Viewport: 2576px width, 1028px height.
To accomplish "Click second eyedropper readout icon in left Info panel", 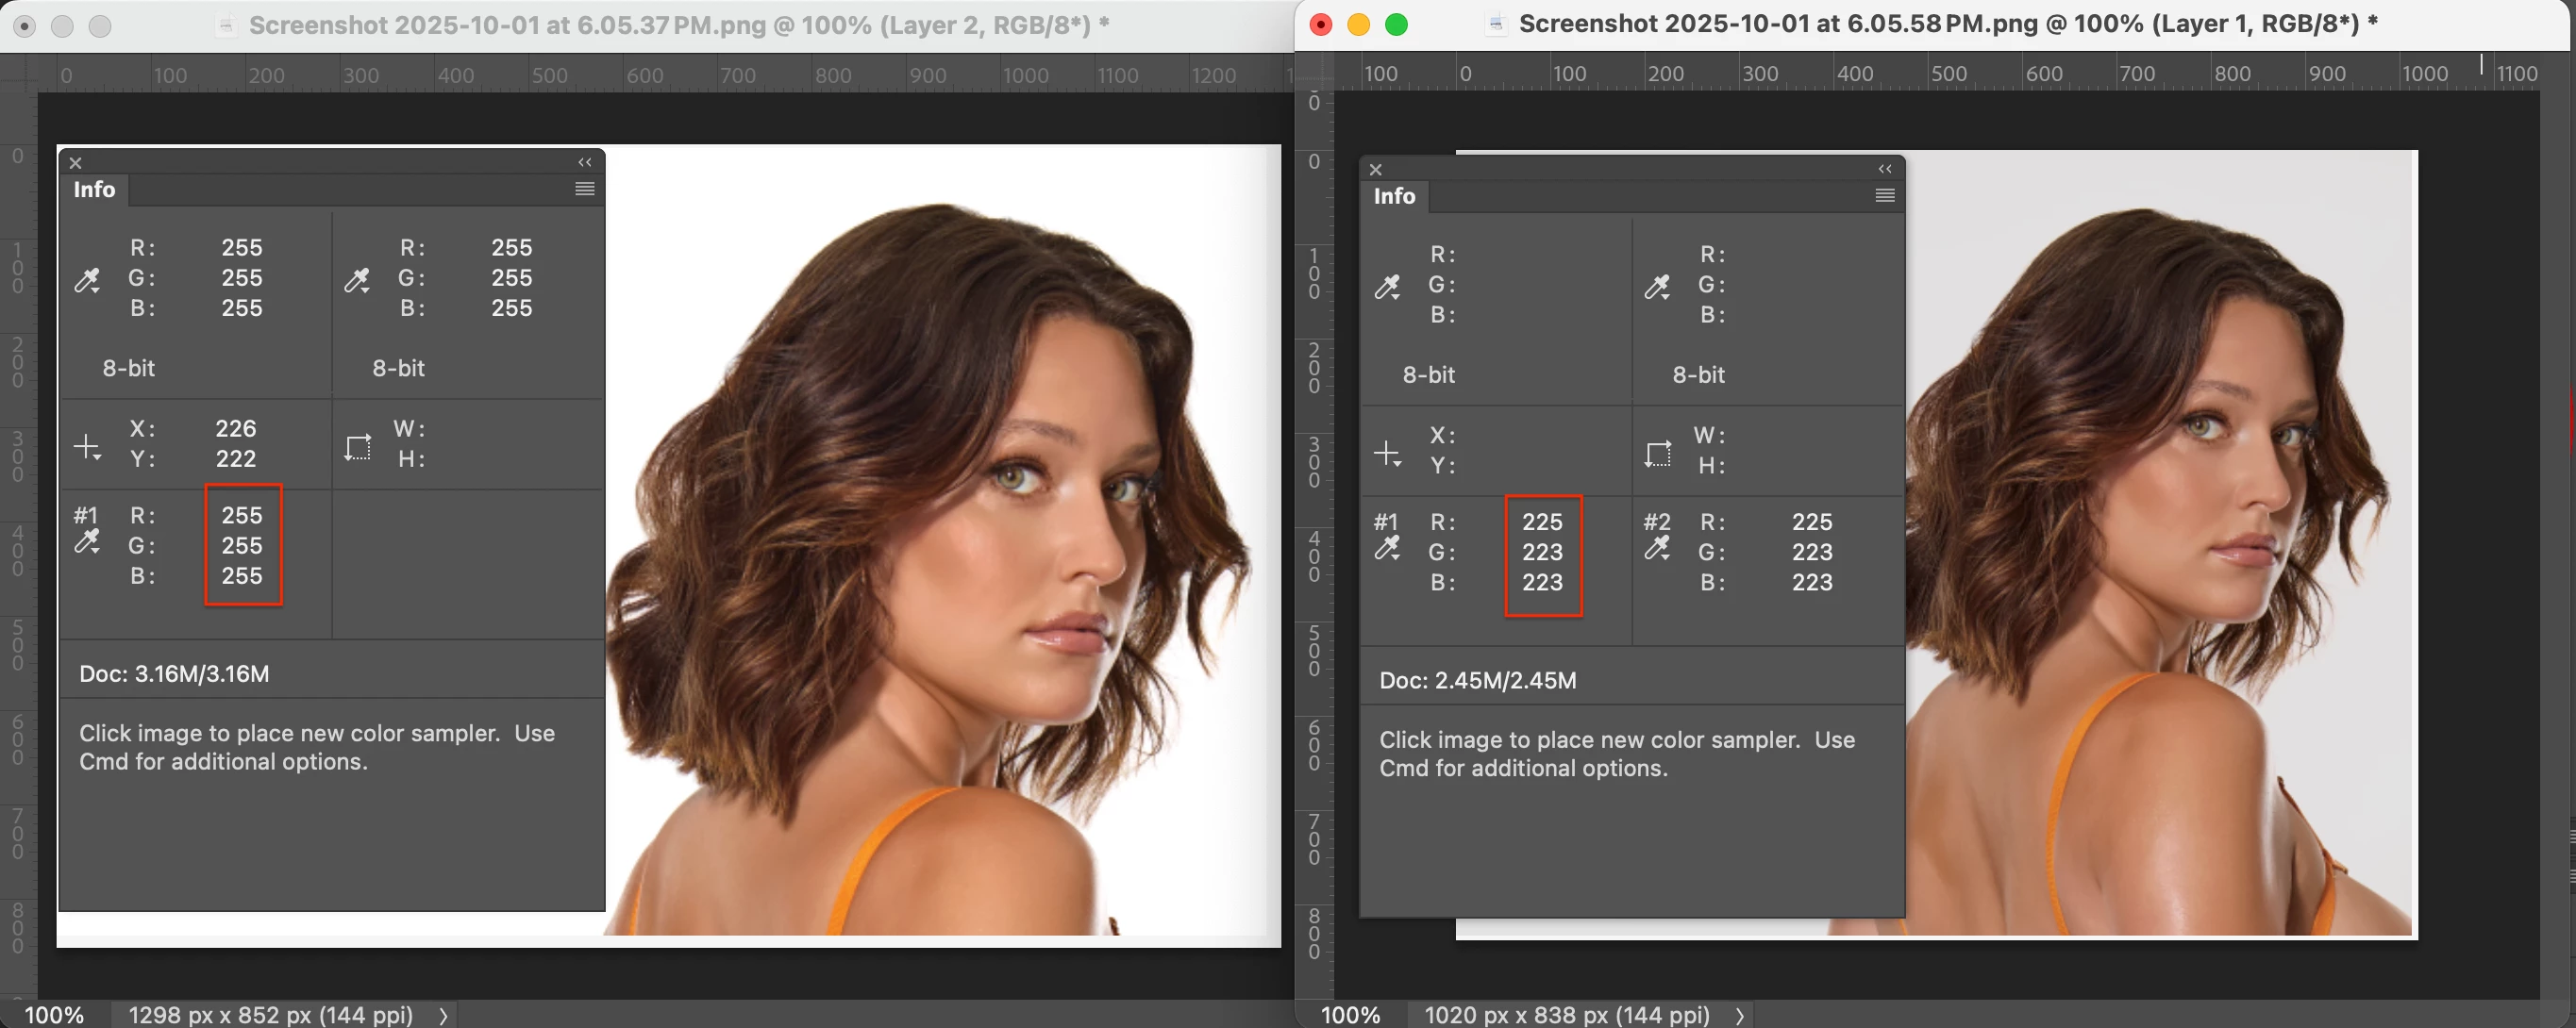I will [x=357, y=280].
